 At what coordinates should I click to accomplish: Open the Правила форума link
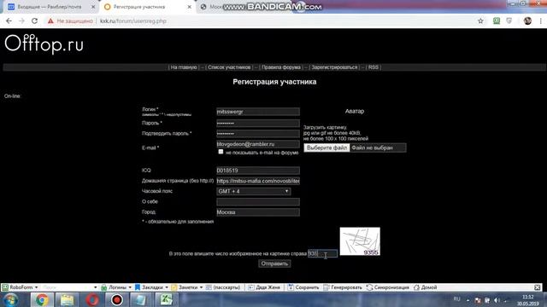pos(281,67)
